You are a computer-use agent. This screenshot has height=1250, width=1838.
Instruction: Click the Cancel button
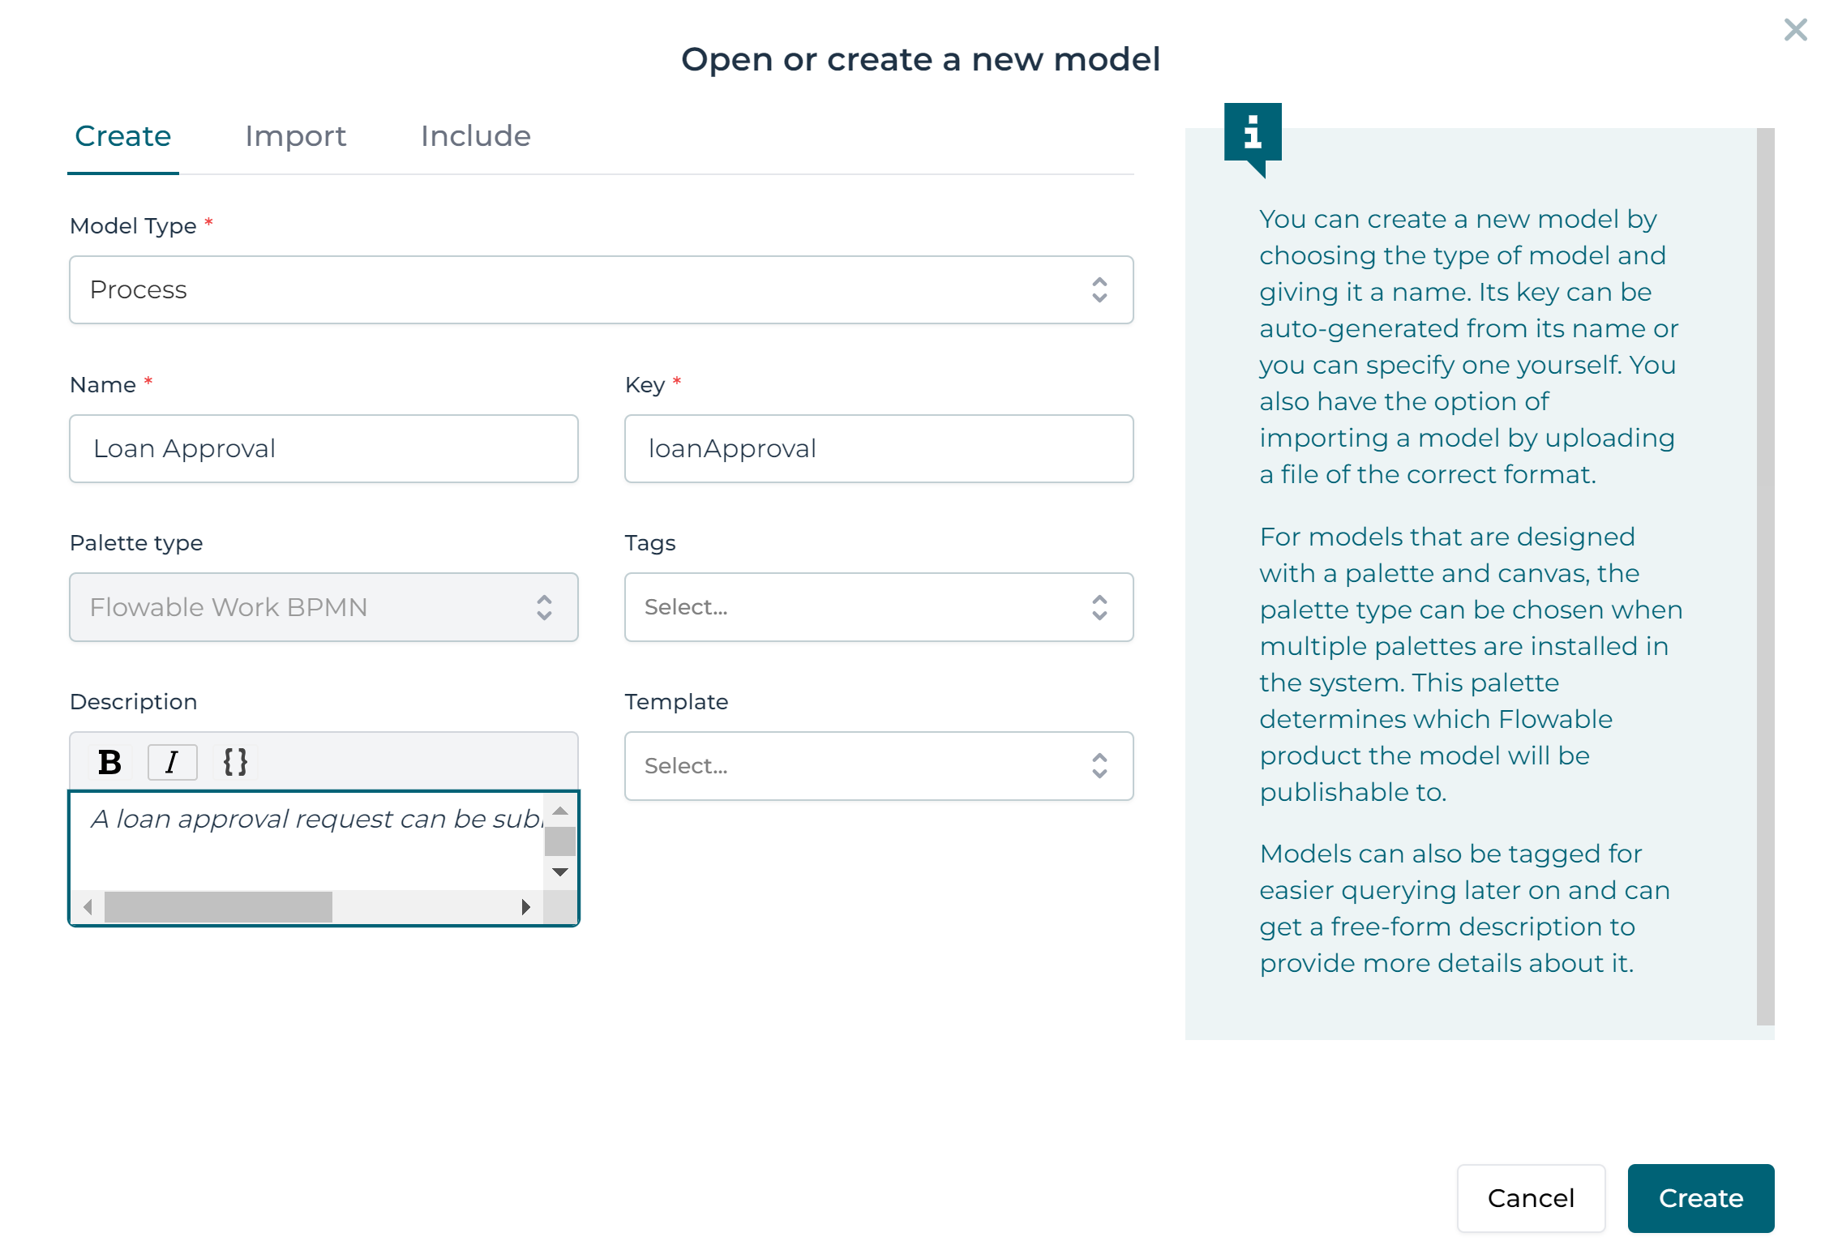(x=1531, y=1198)
